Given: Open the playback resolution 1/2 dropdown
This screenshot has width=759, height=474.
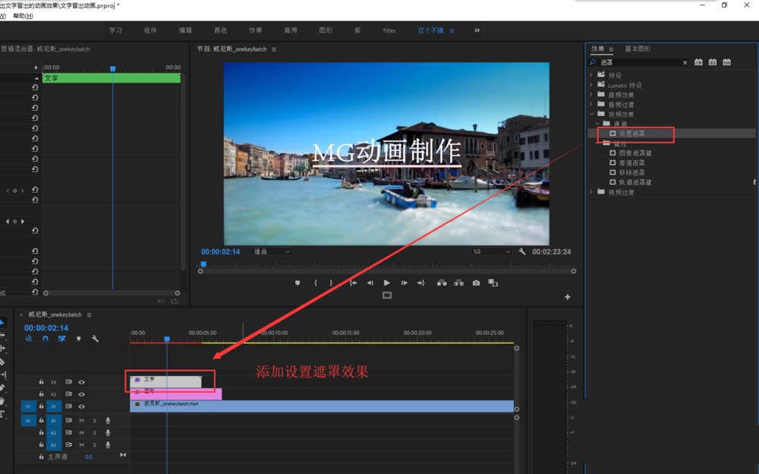Looking at the screenshot, I should pos(491,252).
